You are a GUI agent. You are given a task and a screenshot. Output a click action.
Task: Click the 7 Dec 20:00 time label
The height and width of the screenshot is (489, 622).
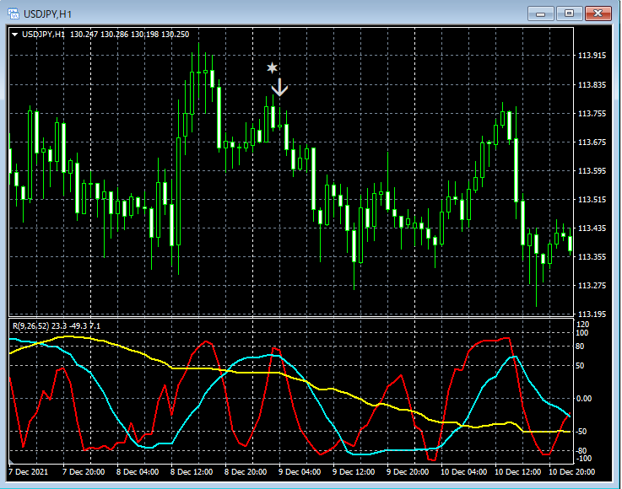(84, 472)
